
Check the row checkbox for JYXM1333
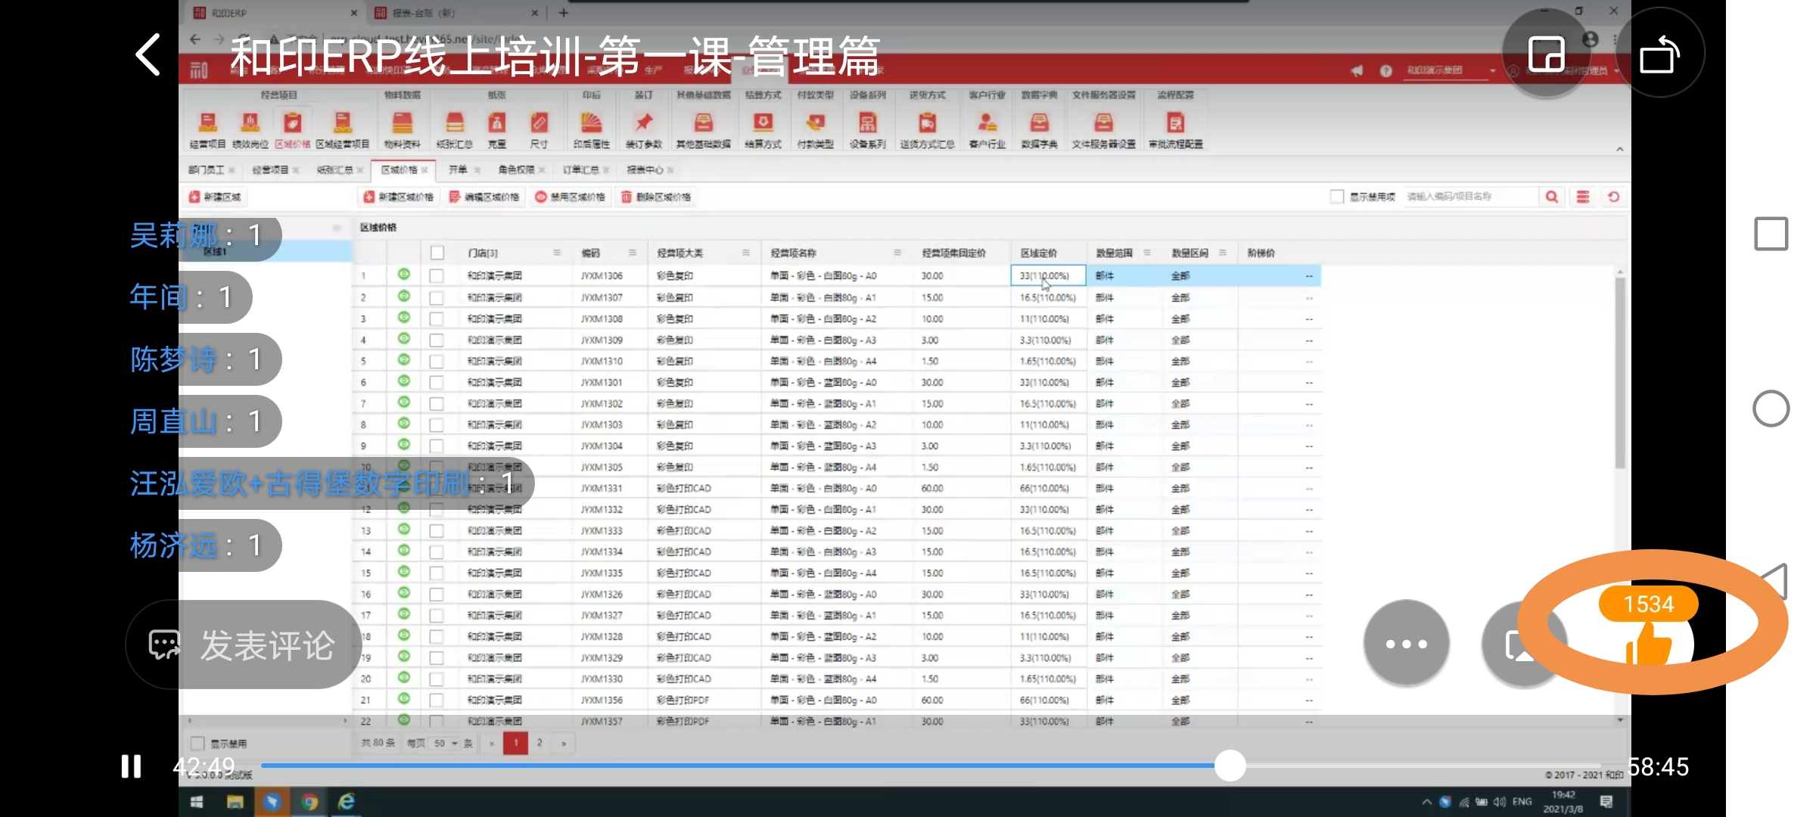(437, 530)
